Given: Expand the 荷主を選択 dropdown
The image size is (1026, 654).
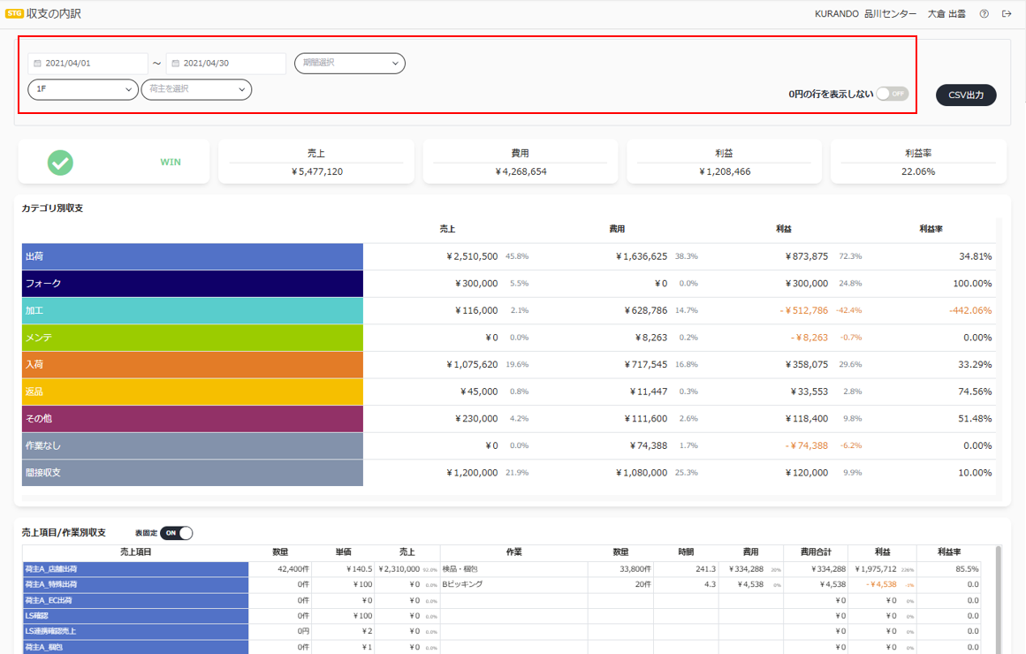Looking at the screenshot, I should pos(196,89).
